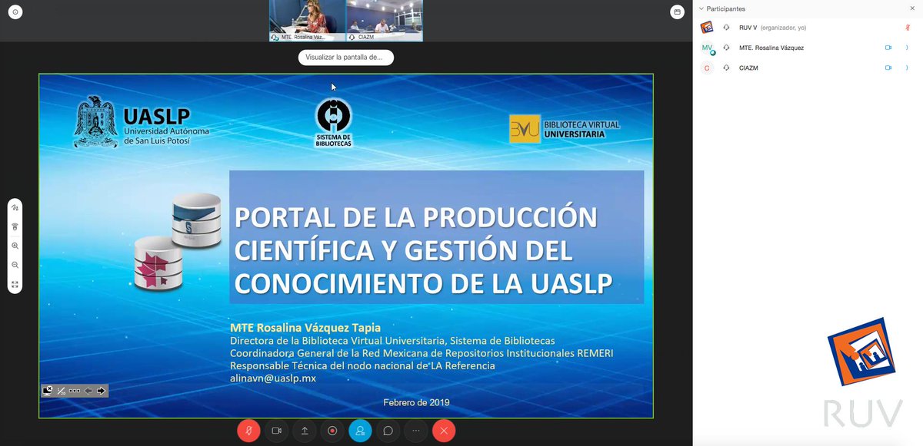Collapse the Participantes panel chevron
The width and height of the screenshot is (923, 446).
coord(701,8)
